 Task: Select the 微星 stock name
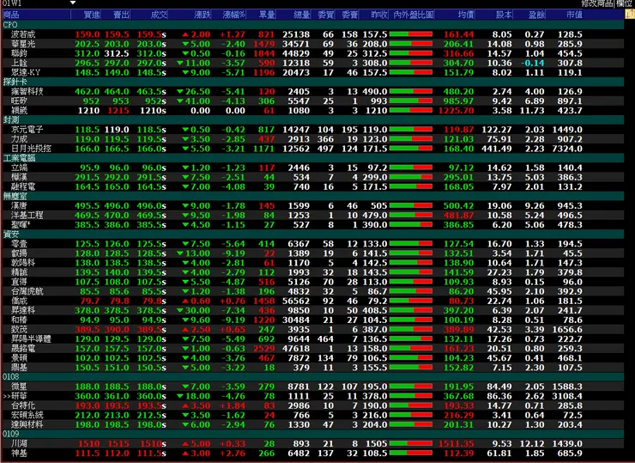(20, 387)
